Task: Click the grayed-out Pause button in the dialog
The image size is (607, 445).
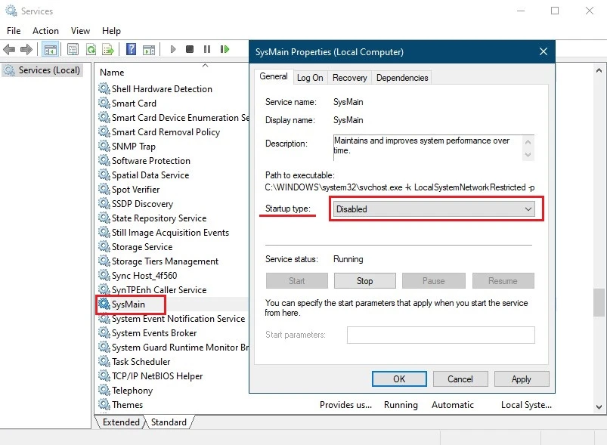Action: pyautogui.click(x=434, y=281)
